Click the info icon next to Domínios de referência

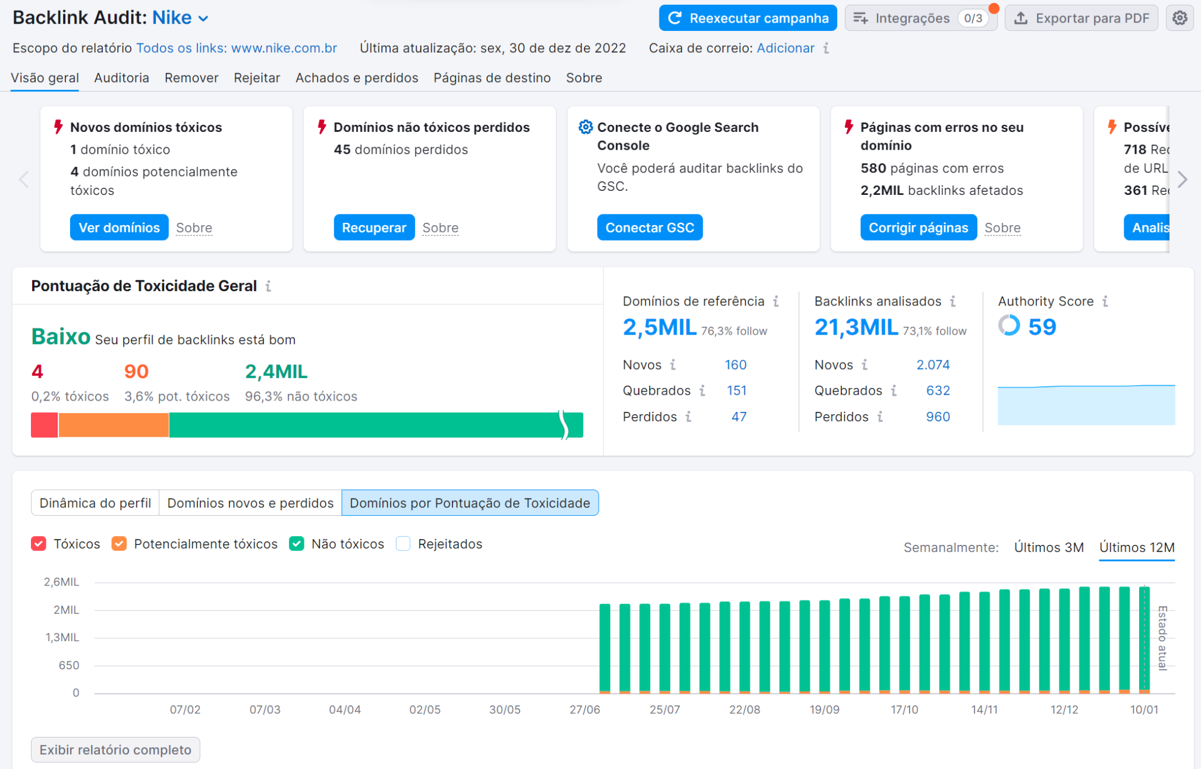click(x=776, y=301)
